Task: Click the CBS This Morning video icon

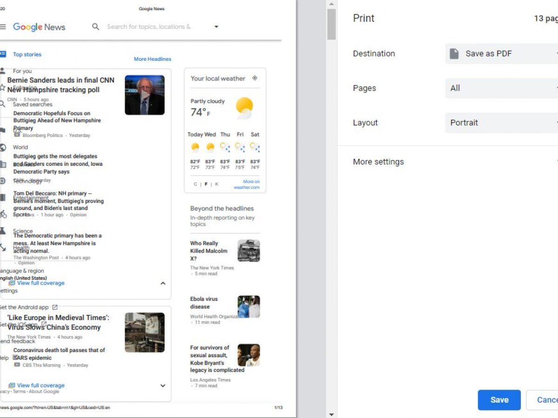Action: click(17, 365)
